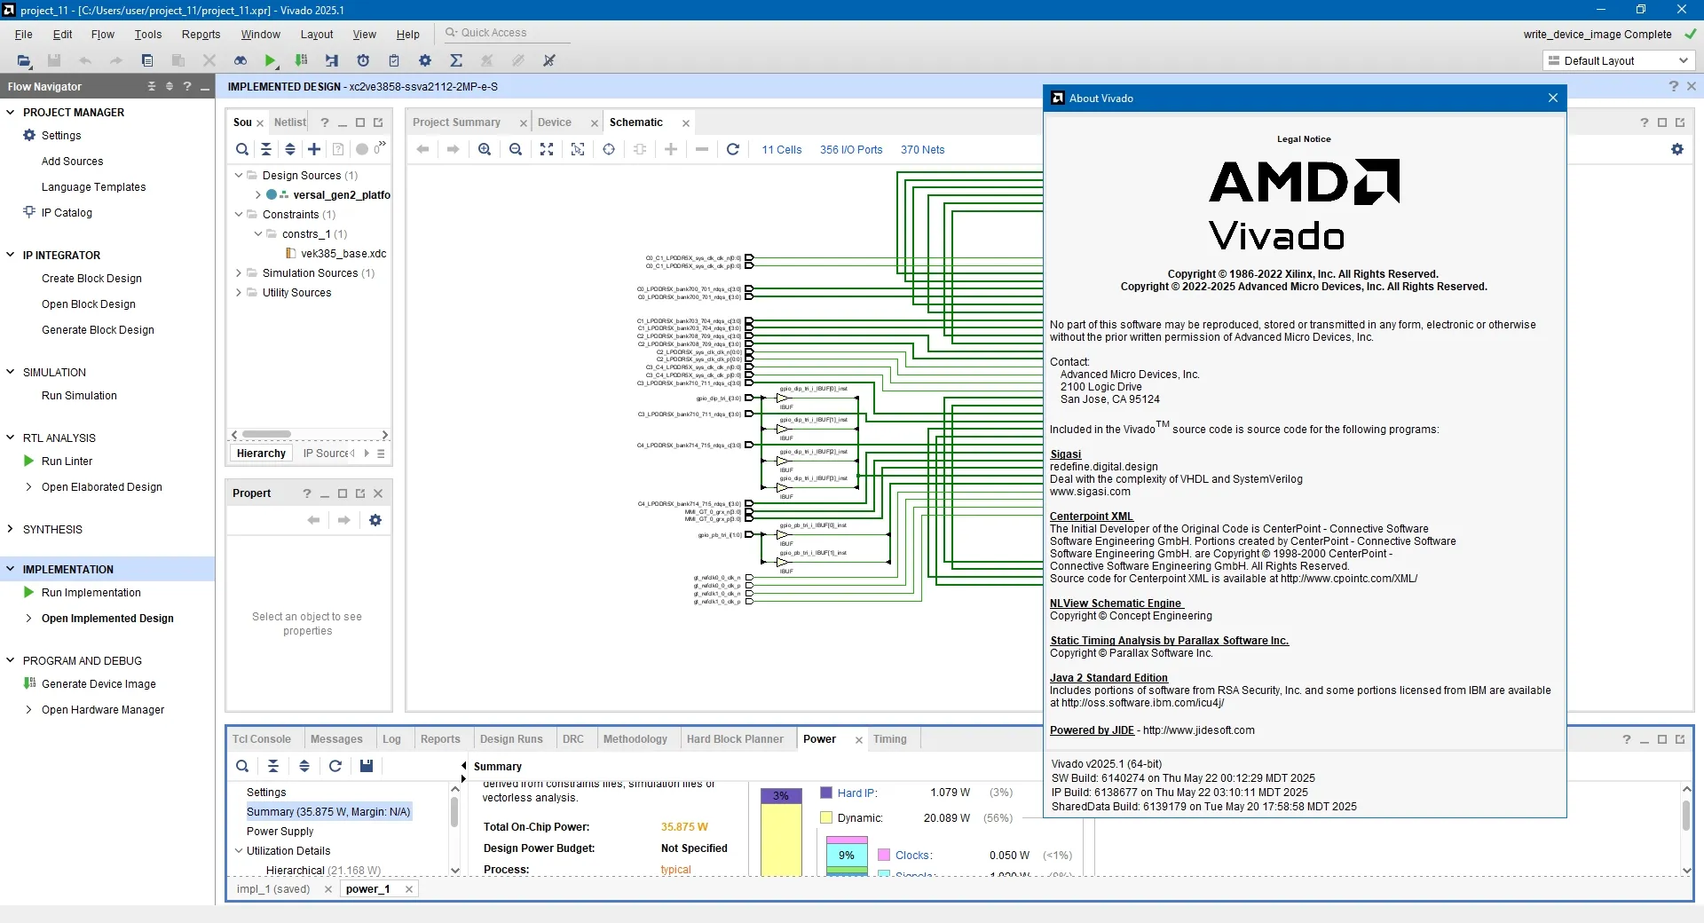Image resolution: width=1704 pixels, height=923 pixels.
Task: Collapse the Design Sources tree node
Action: pos(239,175)
